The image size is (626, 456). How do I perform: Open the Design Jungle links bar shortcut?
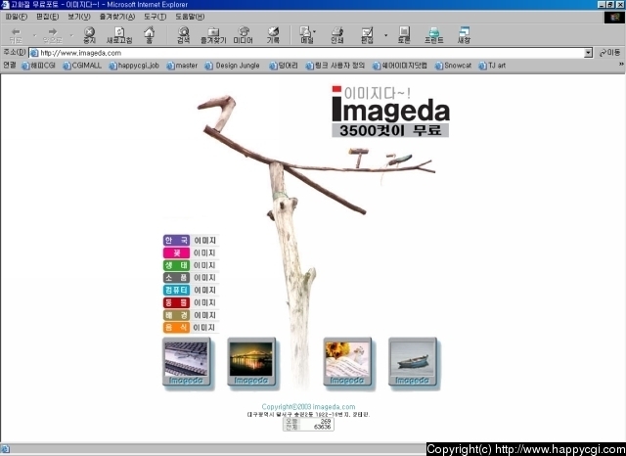click(x=233, y=66)
